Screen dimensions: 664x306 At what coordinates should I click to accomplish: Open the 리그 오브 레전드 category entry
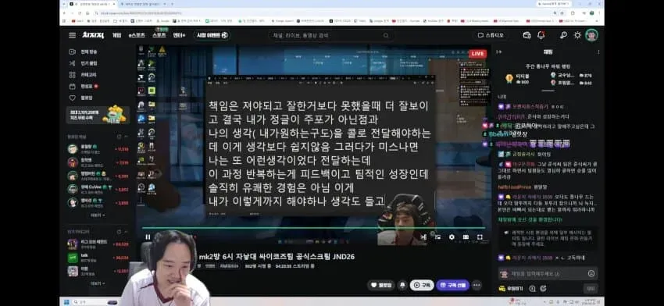pos(98,244)
